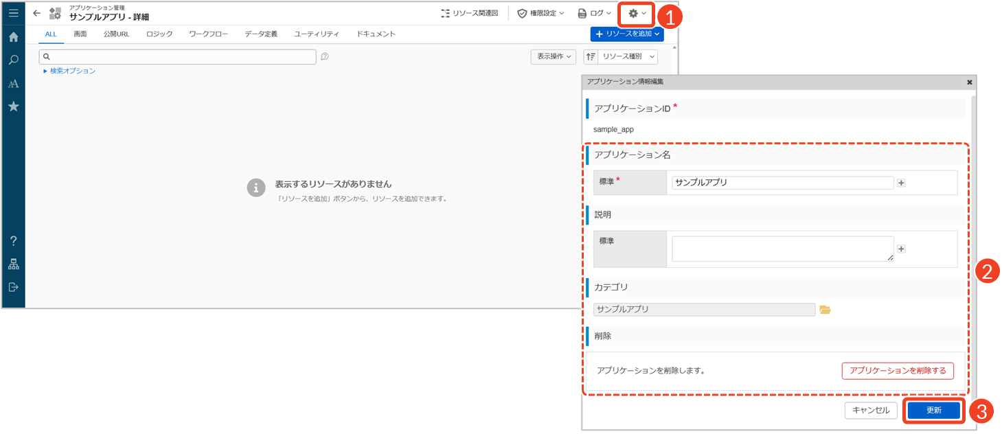Click the sidebar logout icon
Image resolution: width=1002 pixels, height=434 pixels.
tap(13, 287)
